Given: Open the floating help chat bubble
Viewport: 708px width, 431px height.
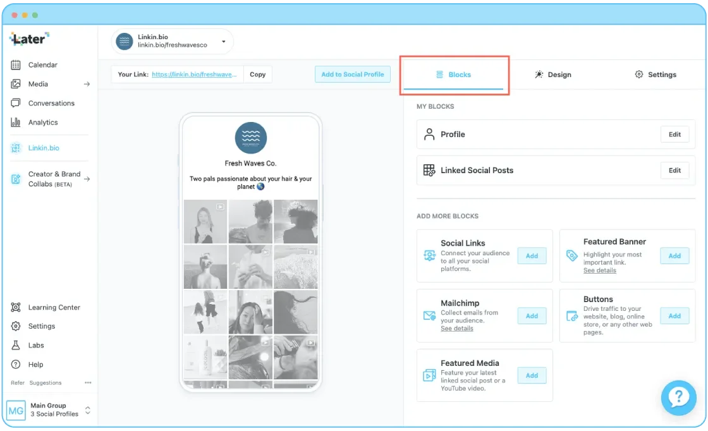Looking at the screenshot, I should [x=678, y=398].
